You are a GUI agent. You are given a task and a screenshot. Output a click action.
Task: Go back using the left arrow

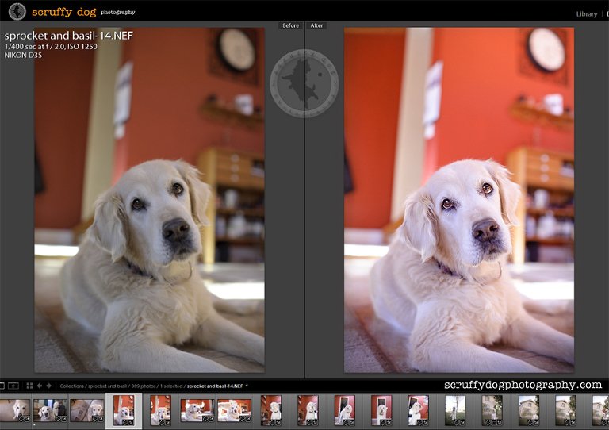[x=40, y=386]
